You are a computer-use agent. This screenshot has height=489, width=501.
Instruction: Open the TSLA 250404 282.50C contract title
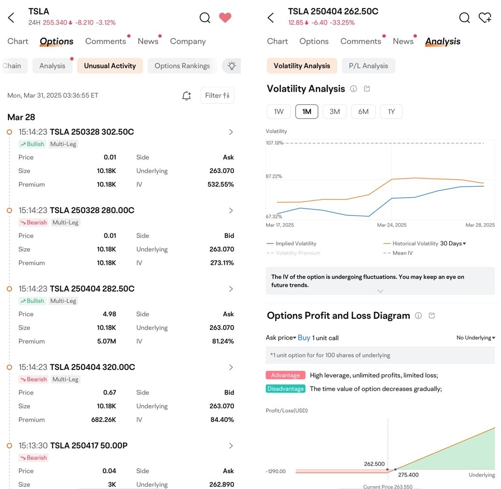[x=92, y=288]
